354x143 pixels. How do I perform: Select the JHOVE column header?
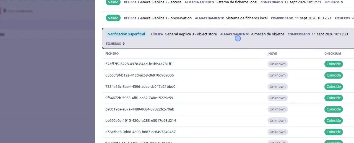point(272,54)
